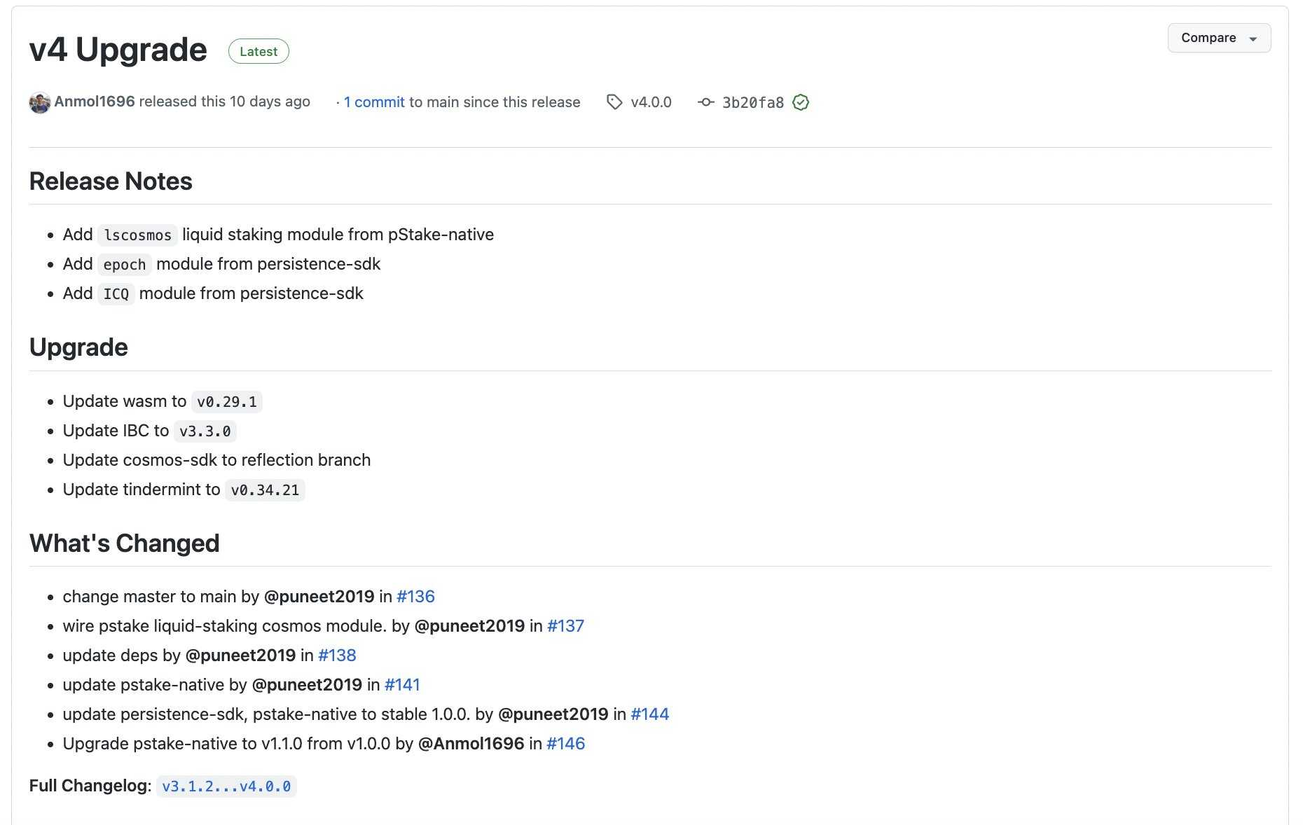Screen dimensions: 1303x825
Task: Click the 'v0.29.1' wasm version text
Action: coord(227,402)
